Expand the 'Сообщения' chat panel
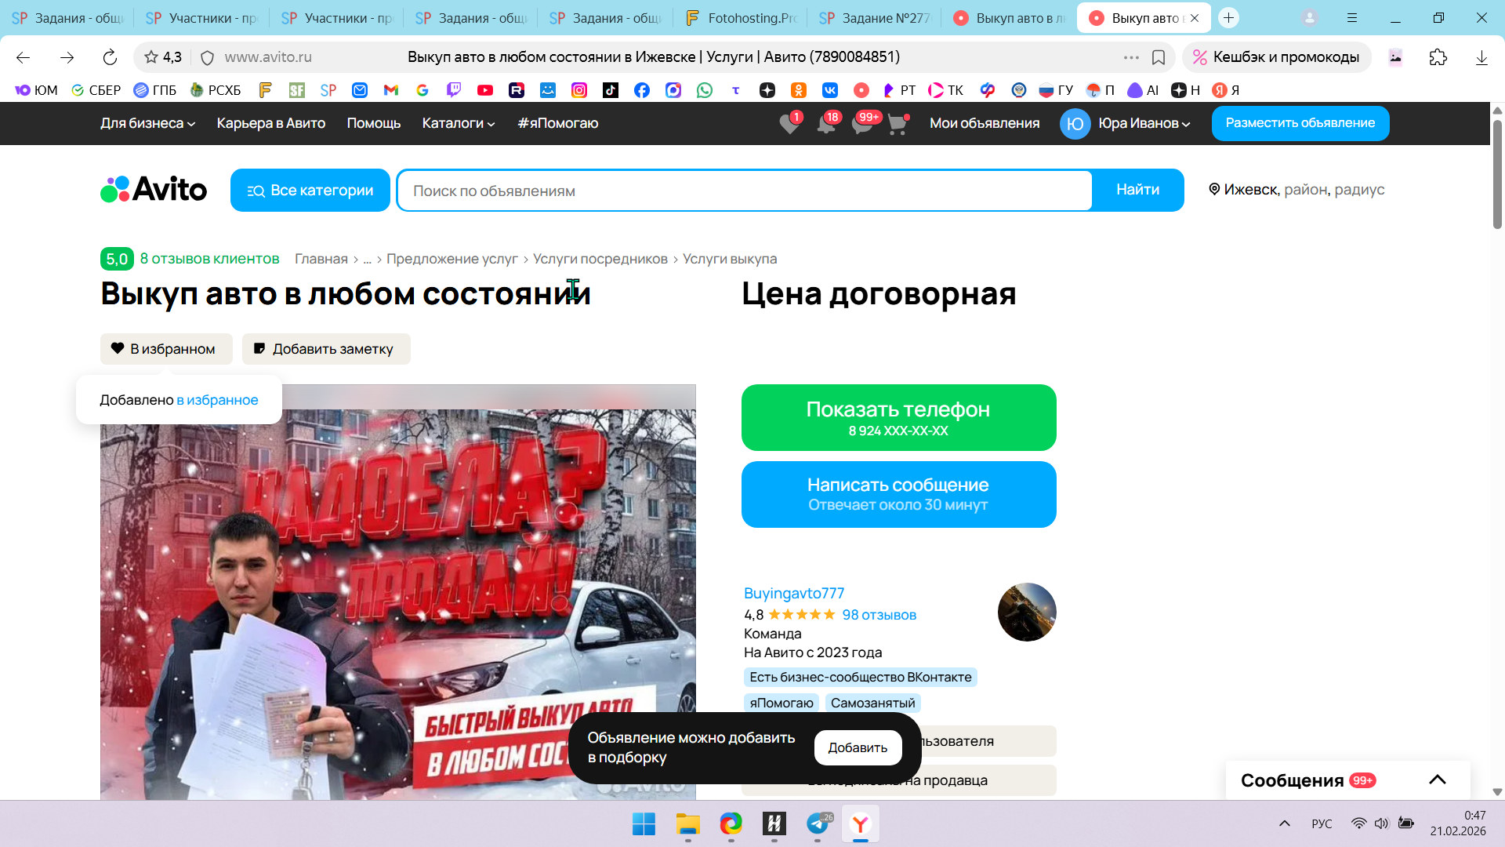Viewport: 1505px width, 847px height. click(x=1437, y=780)
